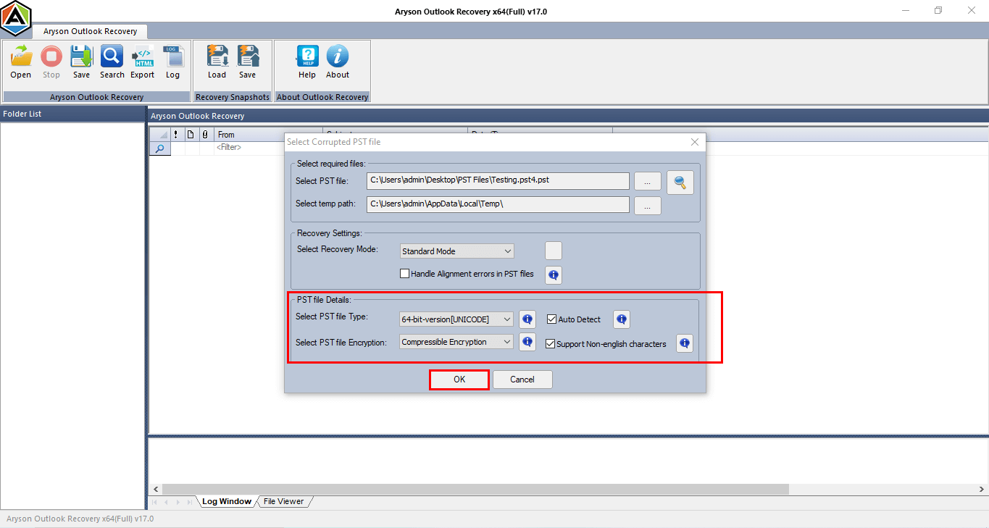The image size is (989, 528).
Task: Click OK in the dialog
Action: pyautogui.click(x=459, y=380)
